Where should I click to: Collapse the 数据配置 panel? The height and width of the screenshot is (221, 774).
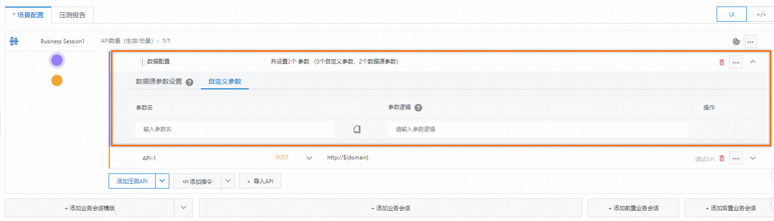tap(753, 62)
